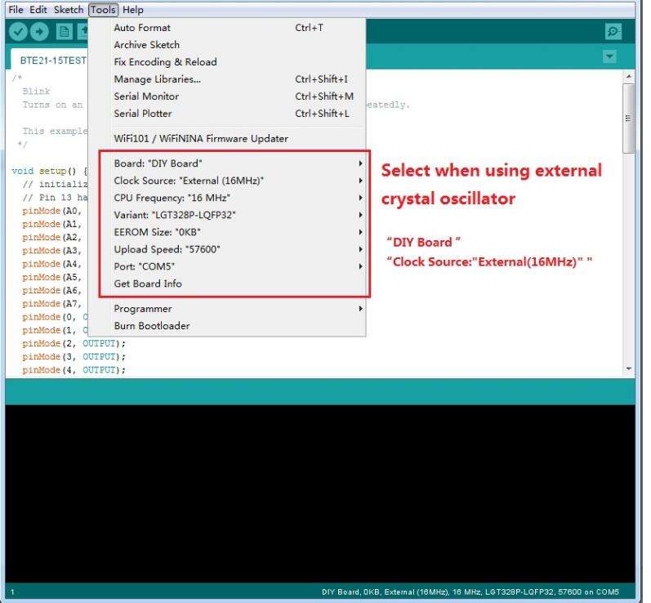Close the open Tools menu
This screenshot has width=651, height=603.
pos(103,10)
